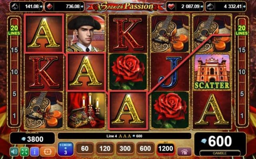
Task: Toggle fullscreen with green arrows icon
Action: tap(24, 151)
